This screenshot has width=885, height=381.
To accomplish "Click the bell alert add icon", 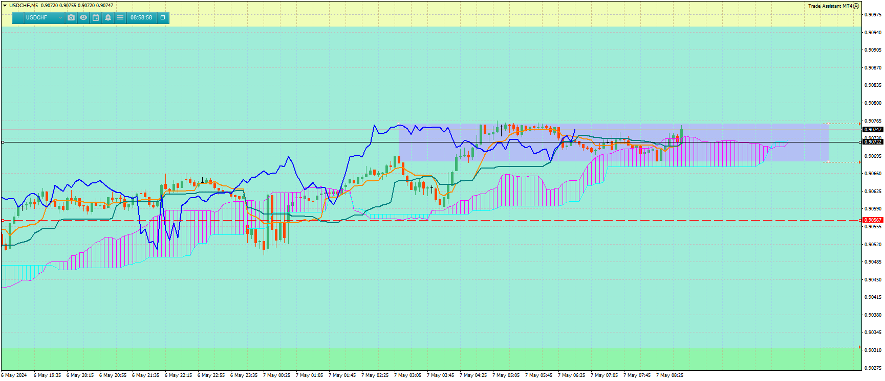I will pyautogui.click(x=108, y=17).
